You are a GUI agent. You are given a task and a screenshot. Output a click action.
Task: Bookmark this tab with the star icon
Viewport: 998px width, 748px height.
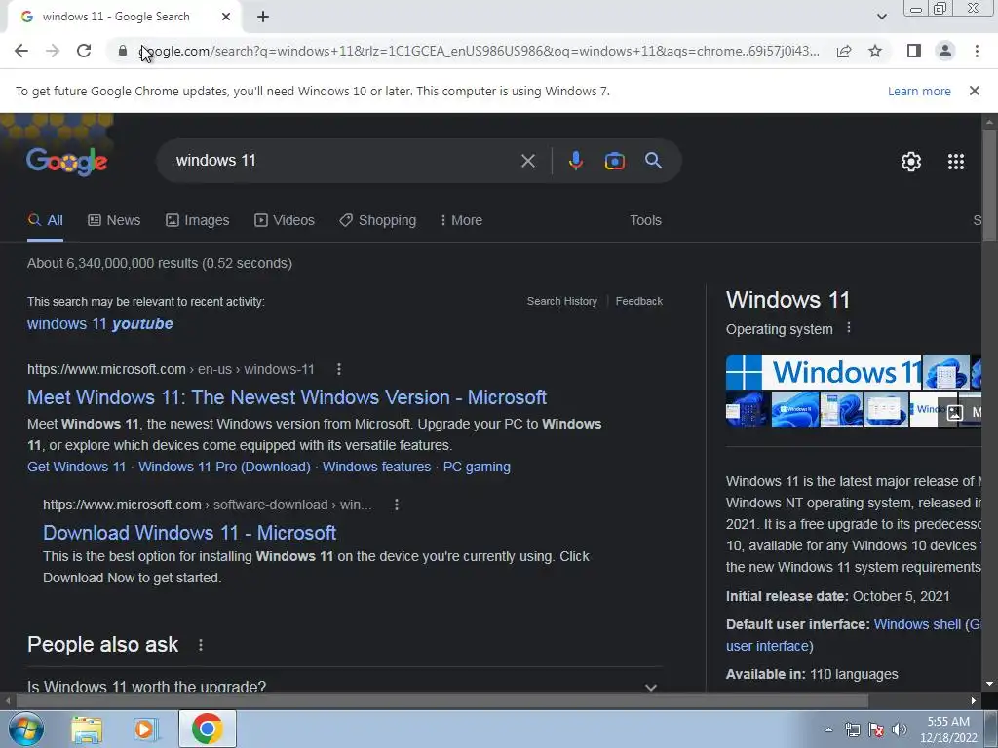[x=875, y=51]
